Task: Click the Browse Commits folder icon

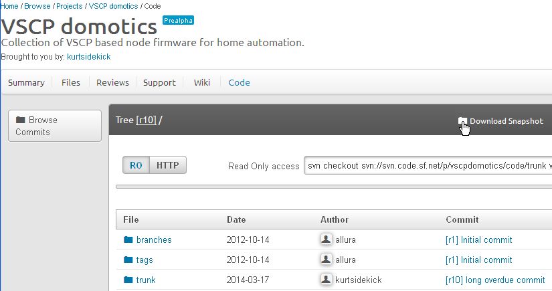Action: [21, 120]
